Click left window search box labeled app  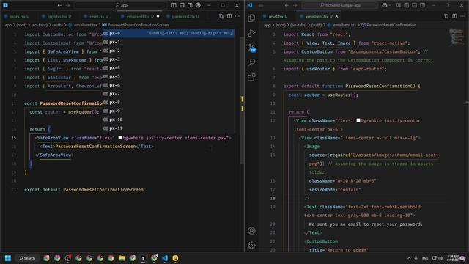tap(121, 5)
